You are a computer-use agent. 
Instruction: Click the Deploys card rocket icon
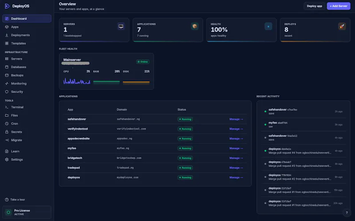point(342,26)
